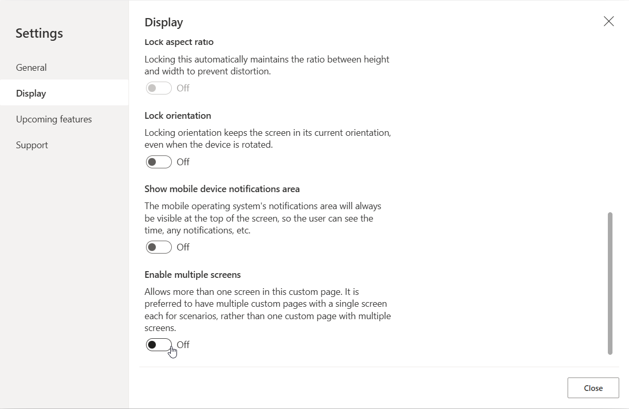Click the Lock aspect ratio description text
The width and height of the screenshot is (629, 409).
pos(267,65)
